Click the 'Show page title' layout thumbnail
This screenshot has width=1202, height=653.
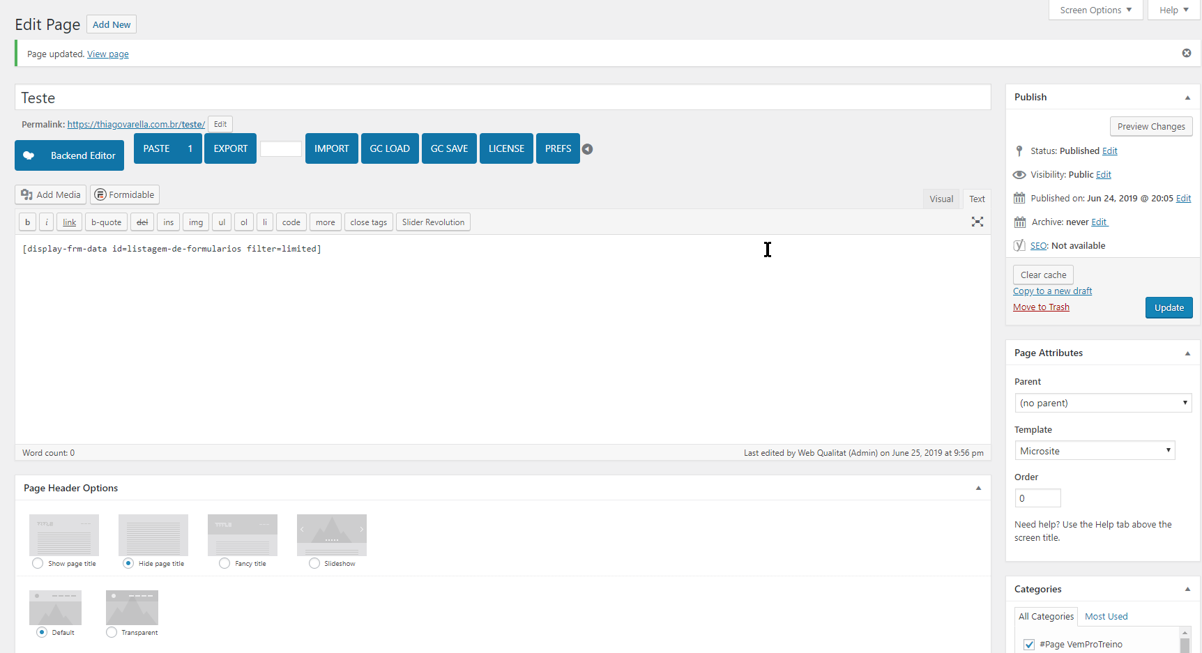[64, 535]
